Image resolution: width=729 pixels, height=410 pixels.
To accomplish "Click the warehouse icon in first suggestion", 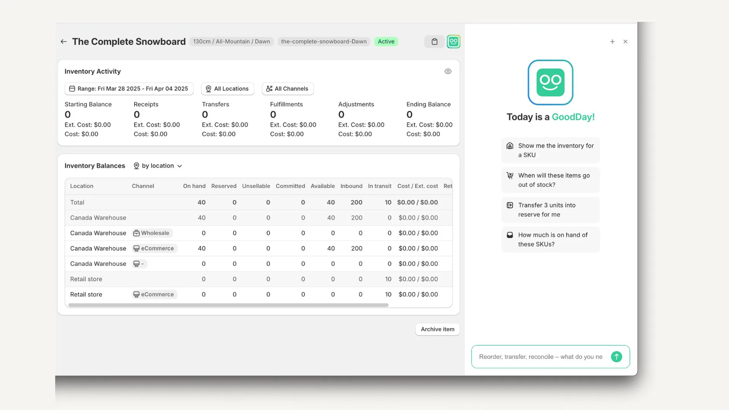I will [x=510, y=146].
